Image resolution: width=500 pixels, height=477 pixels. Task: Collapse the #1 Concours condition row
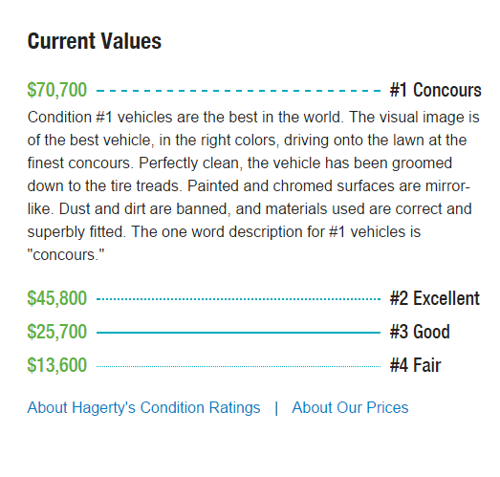pos(254,90)
